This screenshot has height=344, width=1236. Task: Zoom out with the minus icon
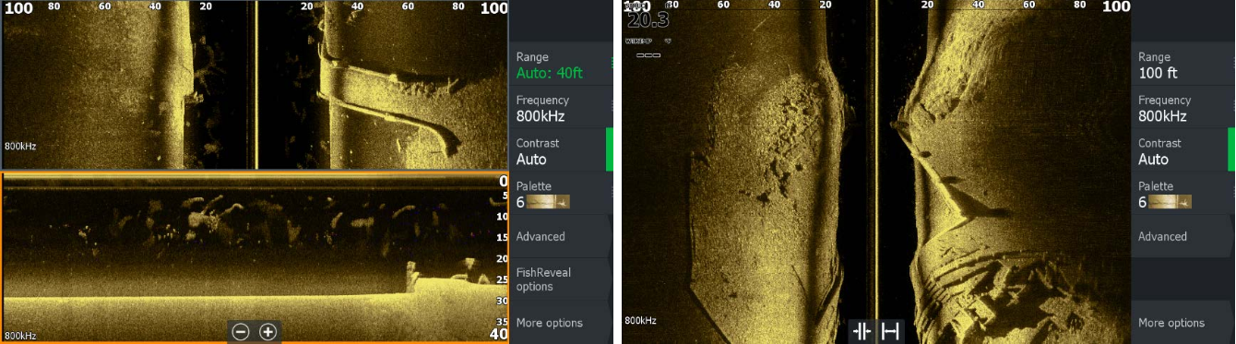pos(241,332)
